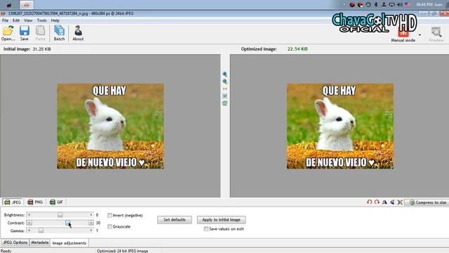Screen dimensions: 449x253
Task: Rotate image right (clockwise) icon
Action: [377, 202]
